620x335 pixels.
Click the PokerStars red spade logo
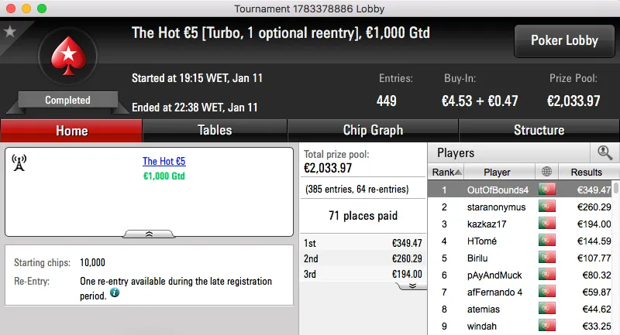click(67, 60)
